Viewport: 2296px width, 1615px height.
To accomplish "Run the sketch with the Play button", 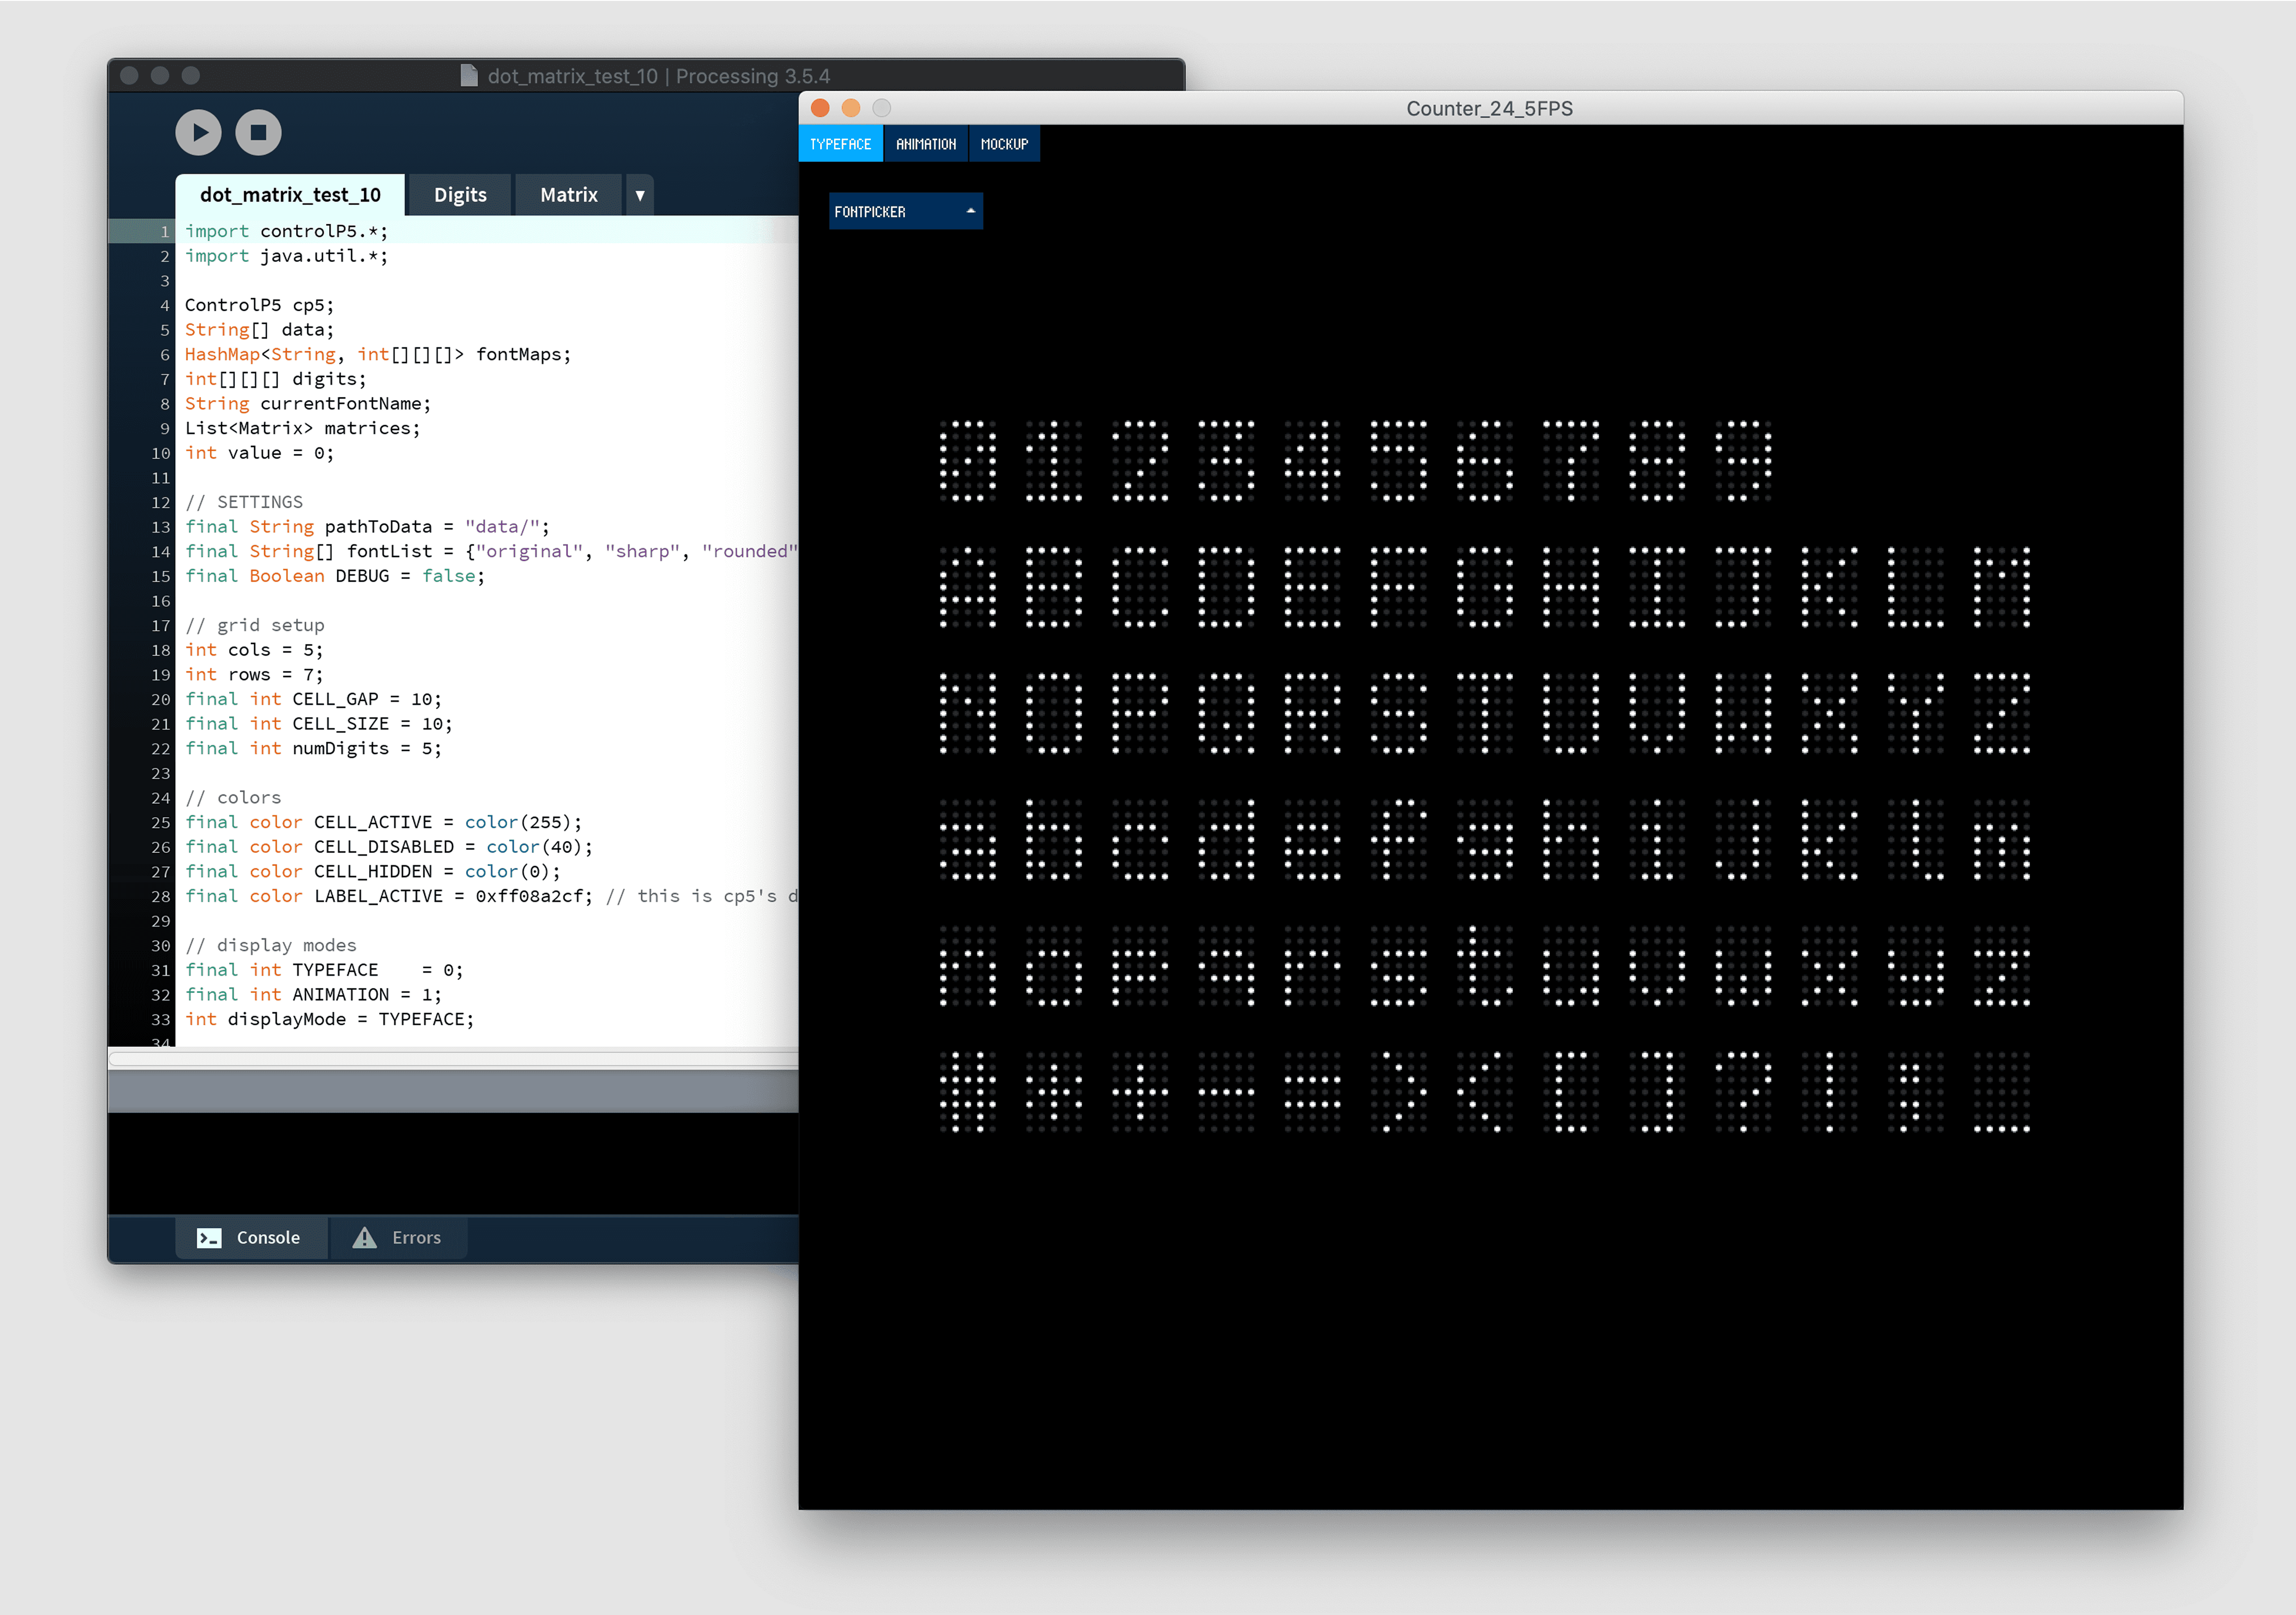I will click(x=198, y=132).
